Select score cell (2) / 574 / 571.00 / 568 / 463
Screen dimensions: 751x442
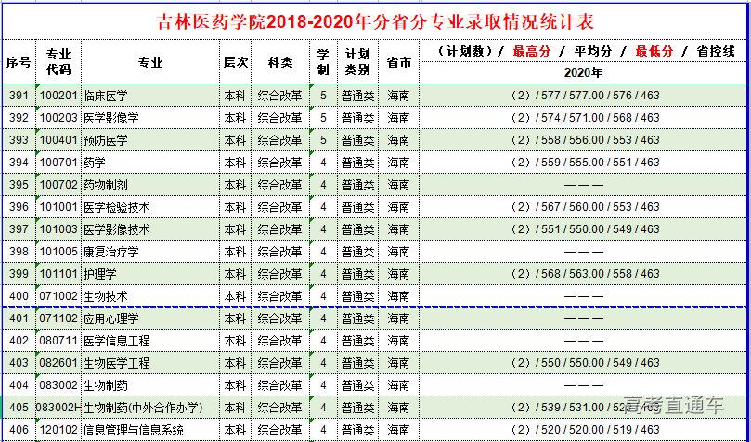(583, 117)
